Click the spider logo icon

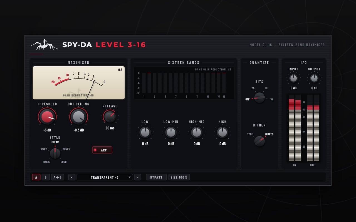coord(44,45)
